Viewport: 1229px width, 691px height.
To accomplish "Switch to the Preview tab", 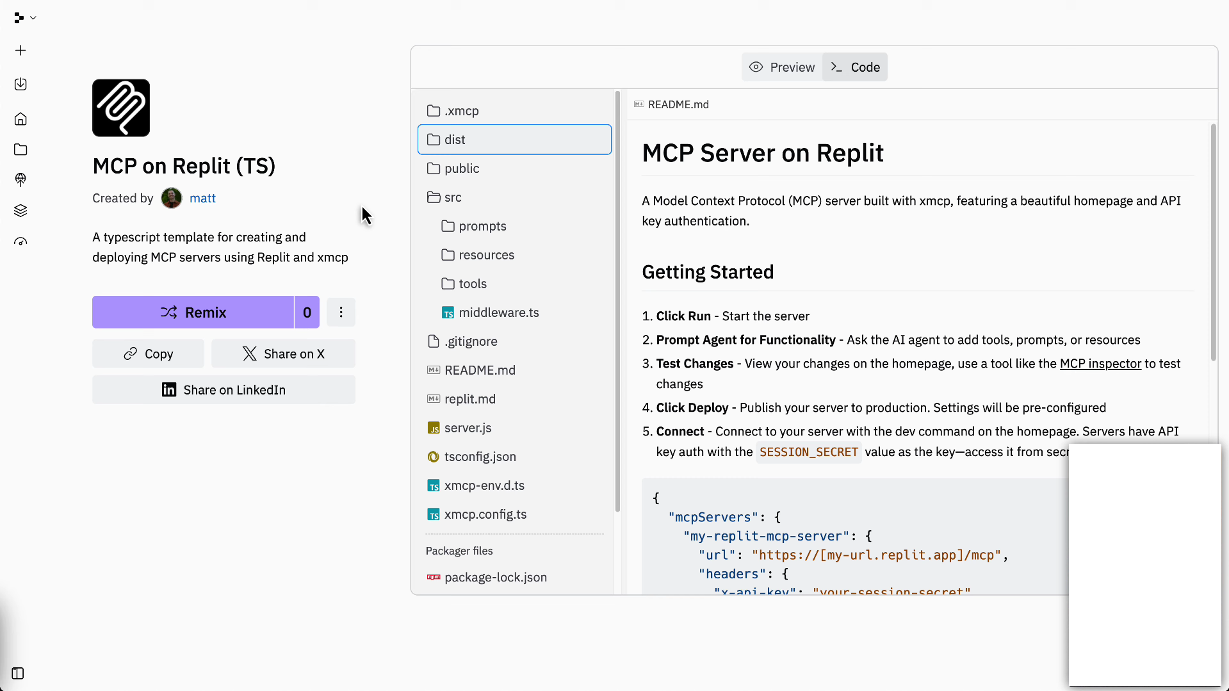I will 782,67.
